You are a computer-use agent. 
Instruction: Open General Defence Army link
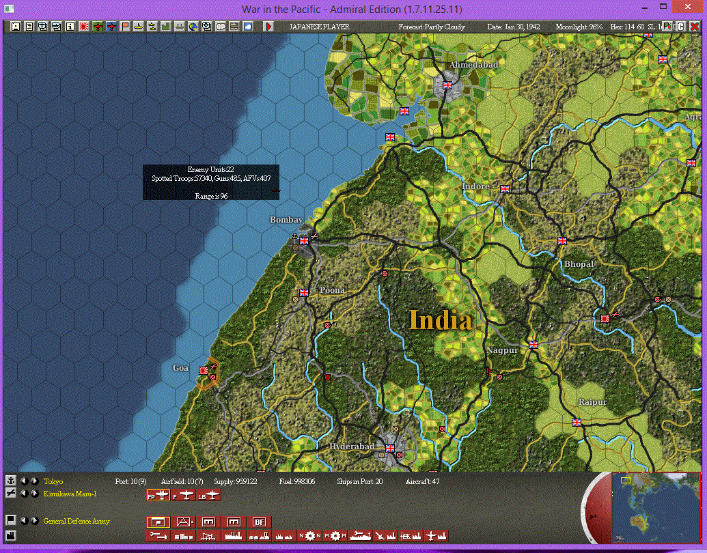[77, 521]
